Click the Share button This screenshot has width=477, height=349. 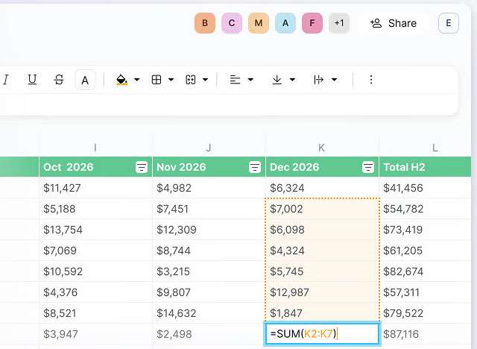click(x=394, y=23)
